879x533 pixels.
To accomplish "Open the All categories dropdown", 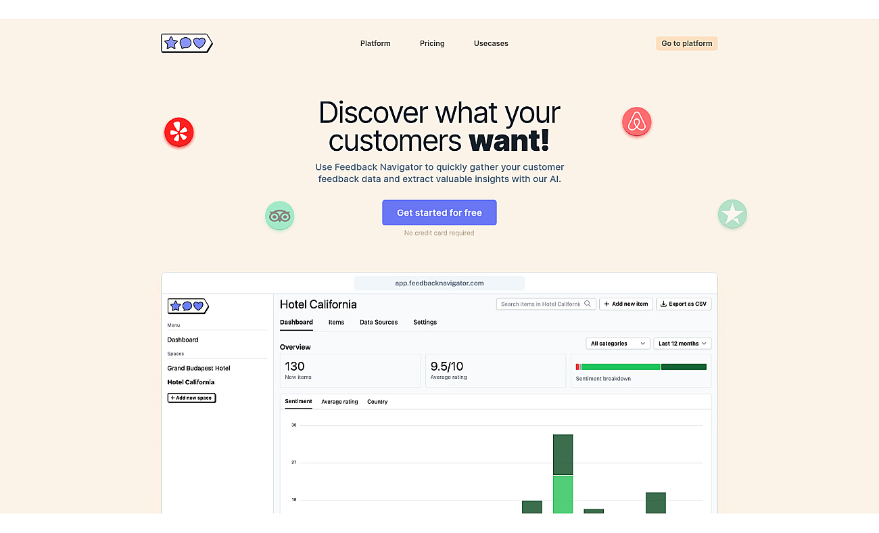I will coord(618,344).
